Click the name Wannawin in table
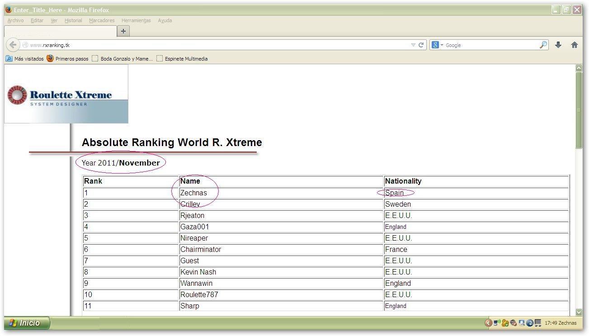589x336 pixels. (196, 283)
